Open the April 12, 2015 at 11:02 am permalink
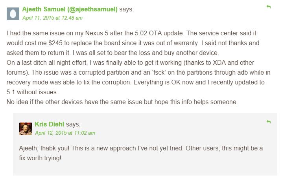The image size is (282, 183). 65,133
